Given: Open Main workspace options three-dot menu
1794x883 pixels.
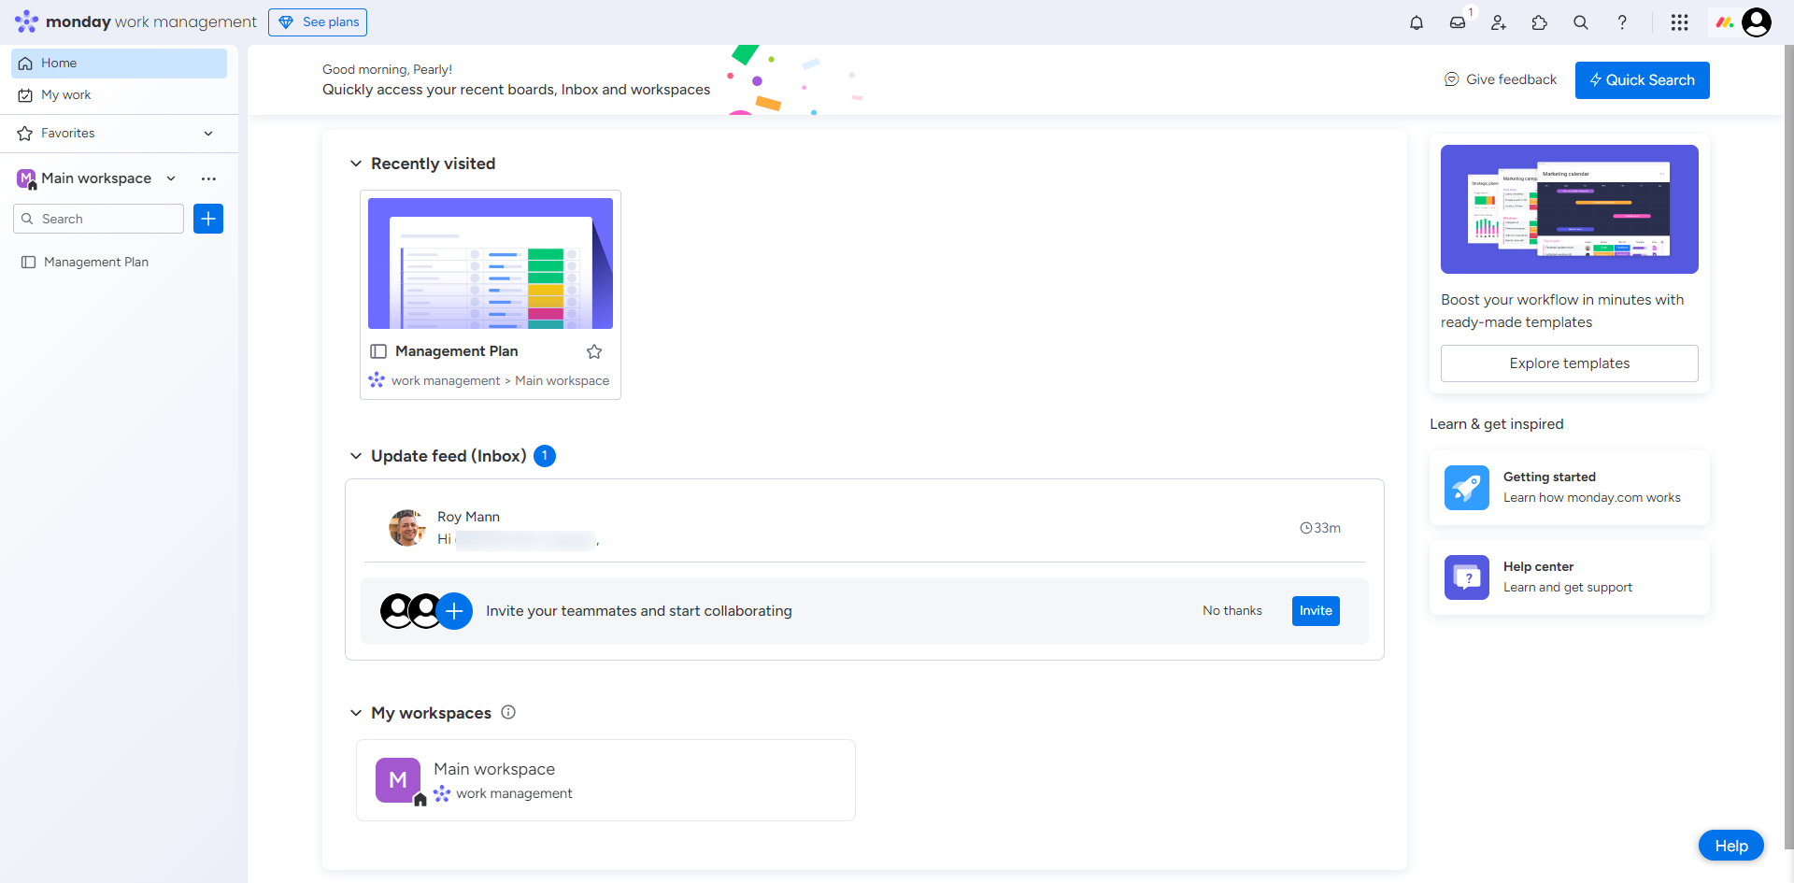Looking at the screenshot, I should click(207, 178).
